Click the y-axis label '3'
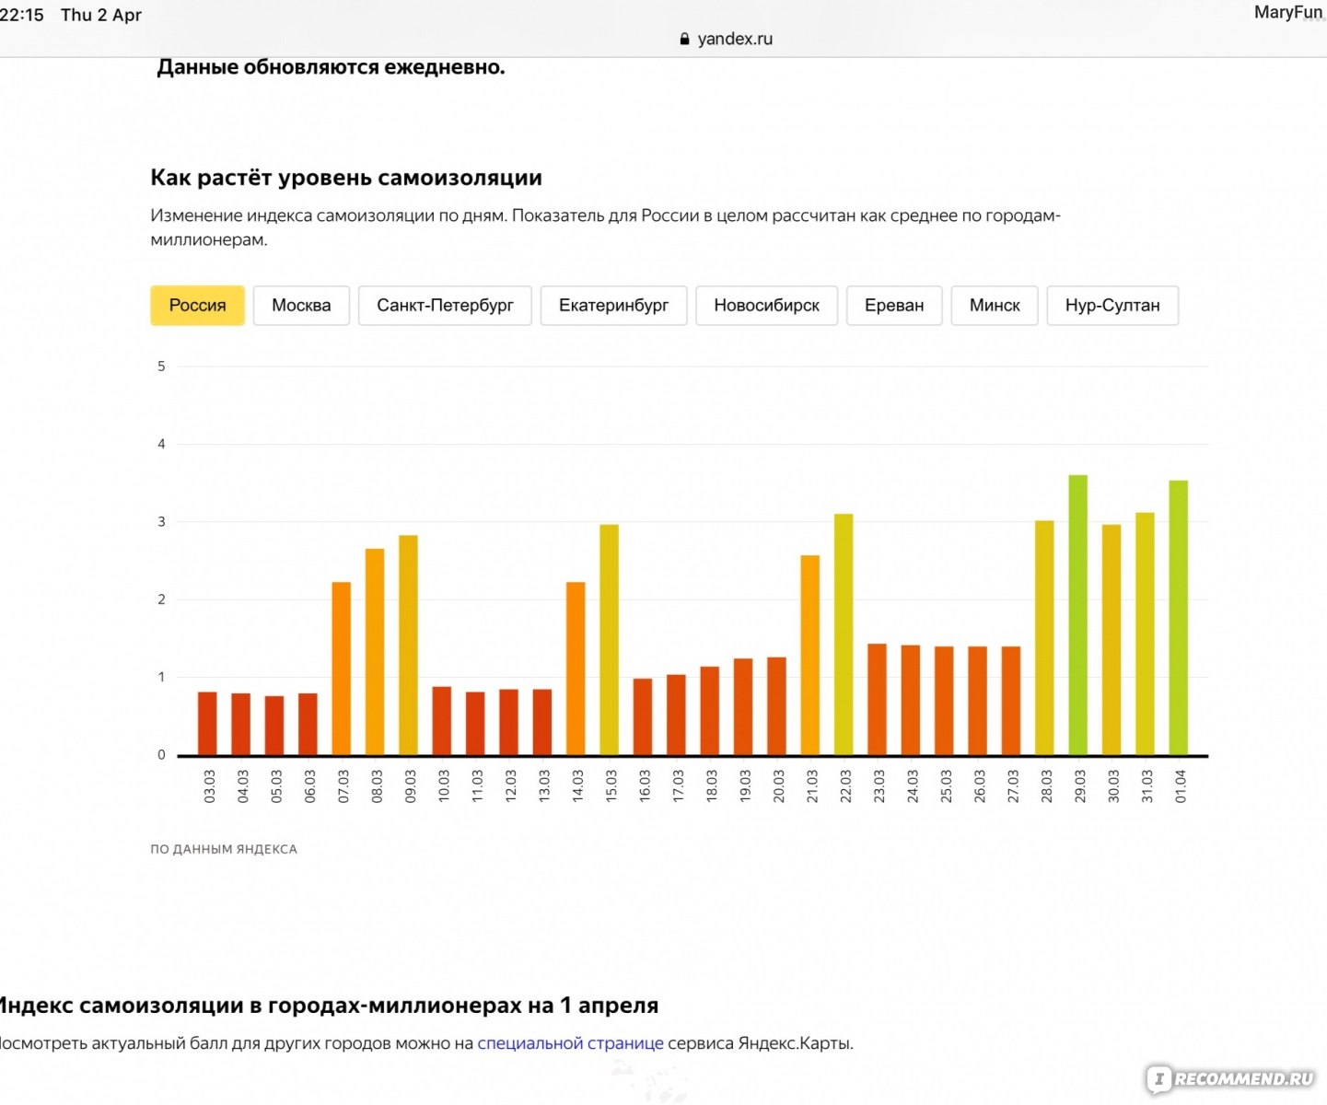Image resolution: width=1327 pixels, height=1105 pixels. pyautogui.click(x=161, y=522)
